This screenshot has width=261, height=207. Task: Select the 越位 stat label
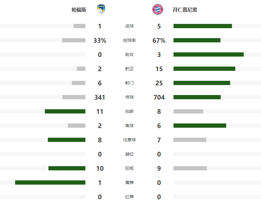point(129,154)
